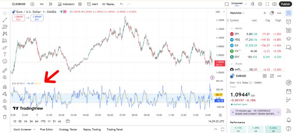Select the trend line drawing tool

5,20
